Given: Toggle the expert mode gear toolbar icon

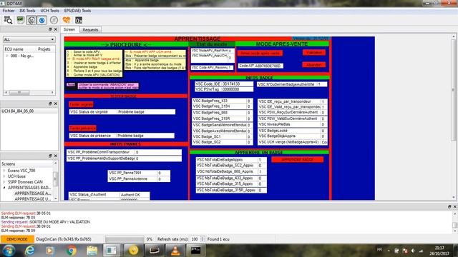Looking at the screenshot, I should tap(31, 20).
